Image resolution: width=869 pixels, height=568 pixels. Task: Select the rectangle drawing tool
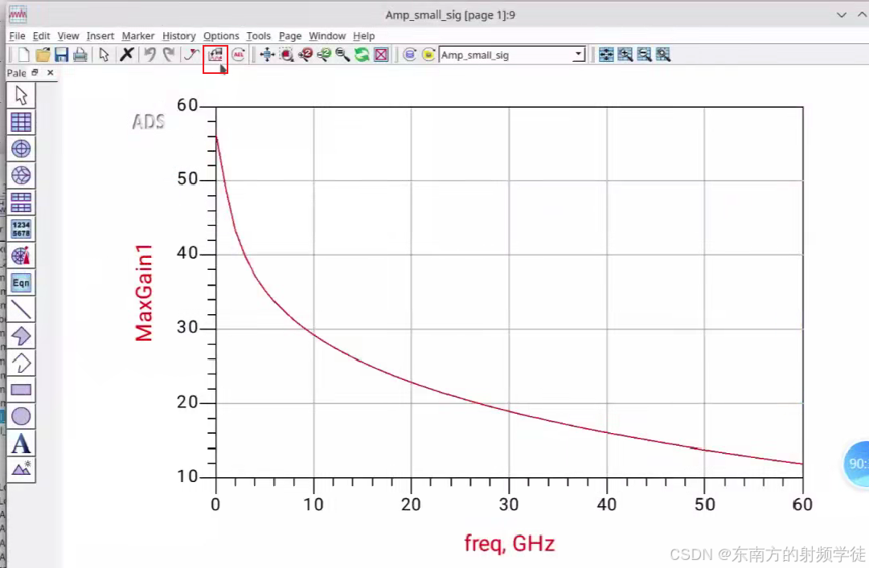pyautogui.click(x=21, y=389)
